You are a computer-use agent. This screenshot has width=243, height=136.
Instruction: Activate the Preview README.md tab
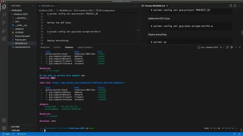(155, 6)
